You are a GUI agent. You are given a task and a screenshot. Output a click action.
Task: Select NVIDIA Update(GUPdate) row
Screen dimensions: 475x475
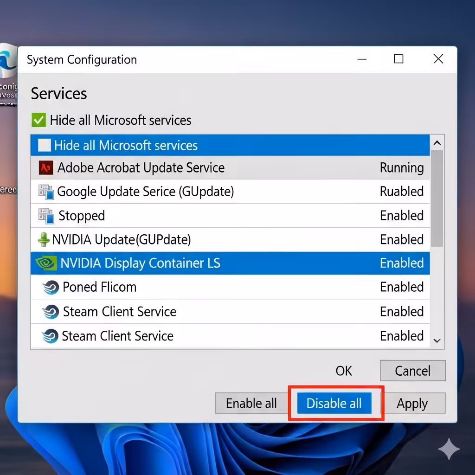point(230,240)
